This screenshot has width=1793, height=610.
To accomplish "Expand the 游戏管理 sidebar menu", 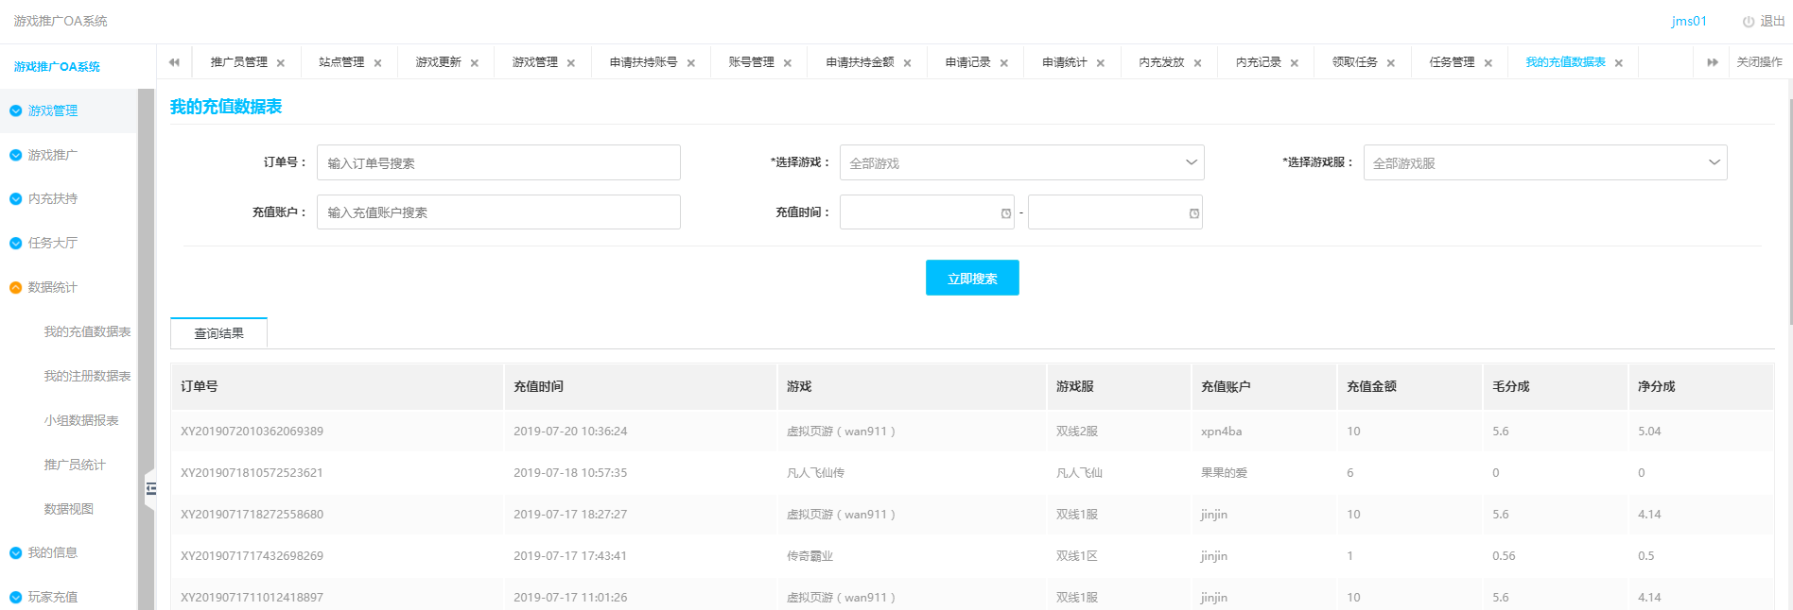I will coord(53,111).
